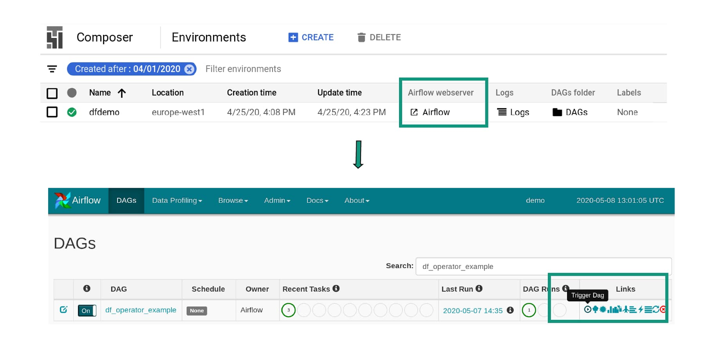This screenshot has width=715, height=348.
Task: Expand the Admin menu
Action: click(x=277, y=201)
